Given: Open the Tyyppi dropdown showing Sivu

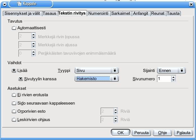Looking at the screenshot, I should (96, 71).
